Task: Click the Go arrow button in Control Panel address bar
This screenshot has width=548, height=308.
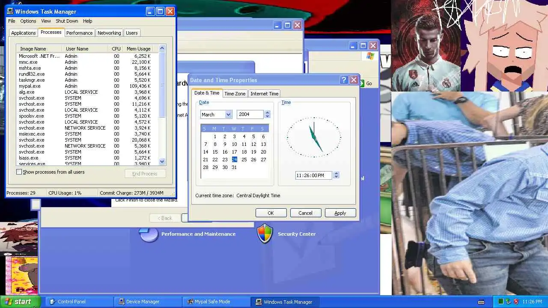Action: click(x=362, y=83)
